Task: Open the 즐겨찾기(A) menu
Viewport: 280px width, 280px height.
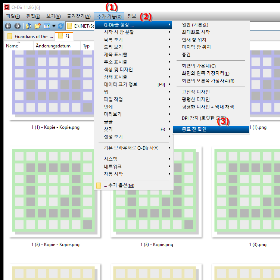Action: coord(79,16)
